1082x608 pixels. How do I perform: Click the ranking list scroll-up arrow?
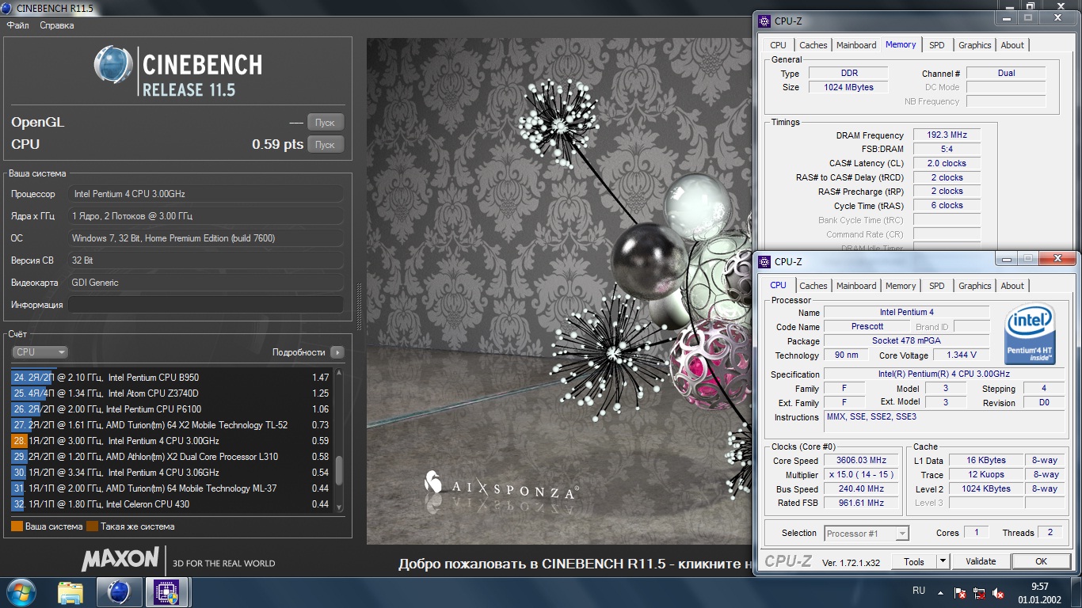[340, 374]
